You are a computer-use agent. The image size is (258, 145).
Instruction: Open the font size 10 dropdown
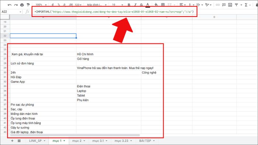(x=118, y=5)
